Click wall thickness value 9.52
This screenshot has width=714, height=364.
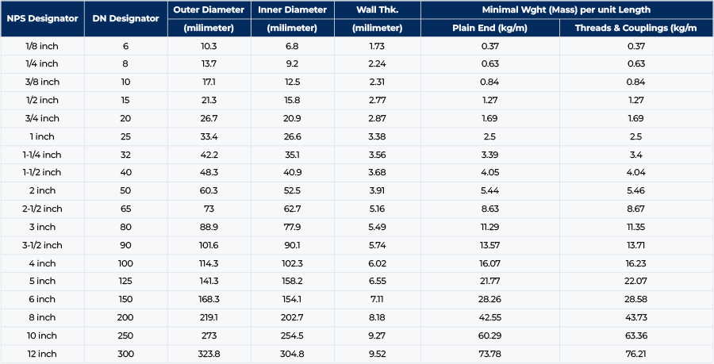(x=377, y=354)
